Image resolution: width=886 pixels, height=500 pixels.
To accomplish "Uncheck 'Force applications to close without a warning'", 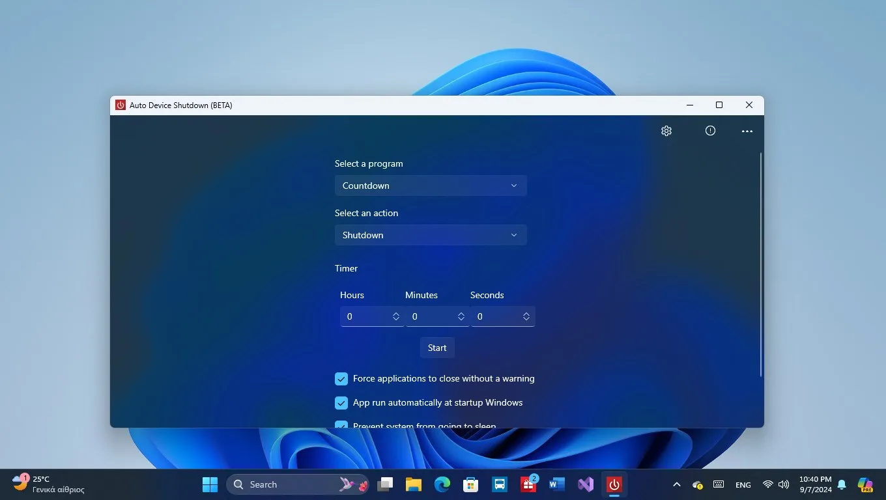I will click(x=341, y=379).
